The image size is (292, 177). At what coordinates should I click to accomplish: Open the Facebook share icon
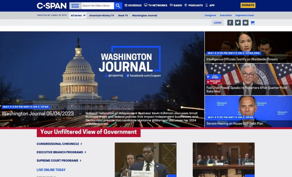pyautogui.click(x=230, y=23)
